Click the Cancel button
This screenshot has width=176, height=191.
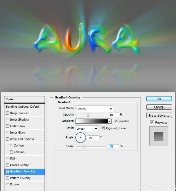pyautogui.click(x=159, y=107)
